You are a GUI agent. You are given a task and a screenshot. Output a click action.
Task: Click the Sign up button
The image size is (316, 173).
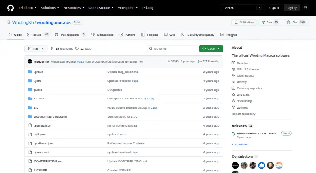tap(292, 8)
